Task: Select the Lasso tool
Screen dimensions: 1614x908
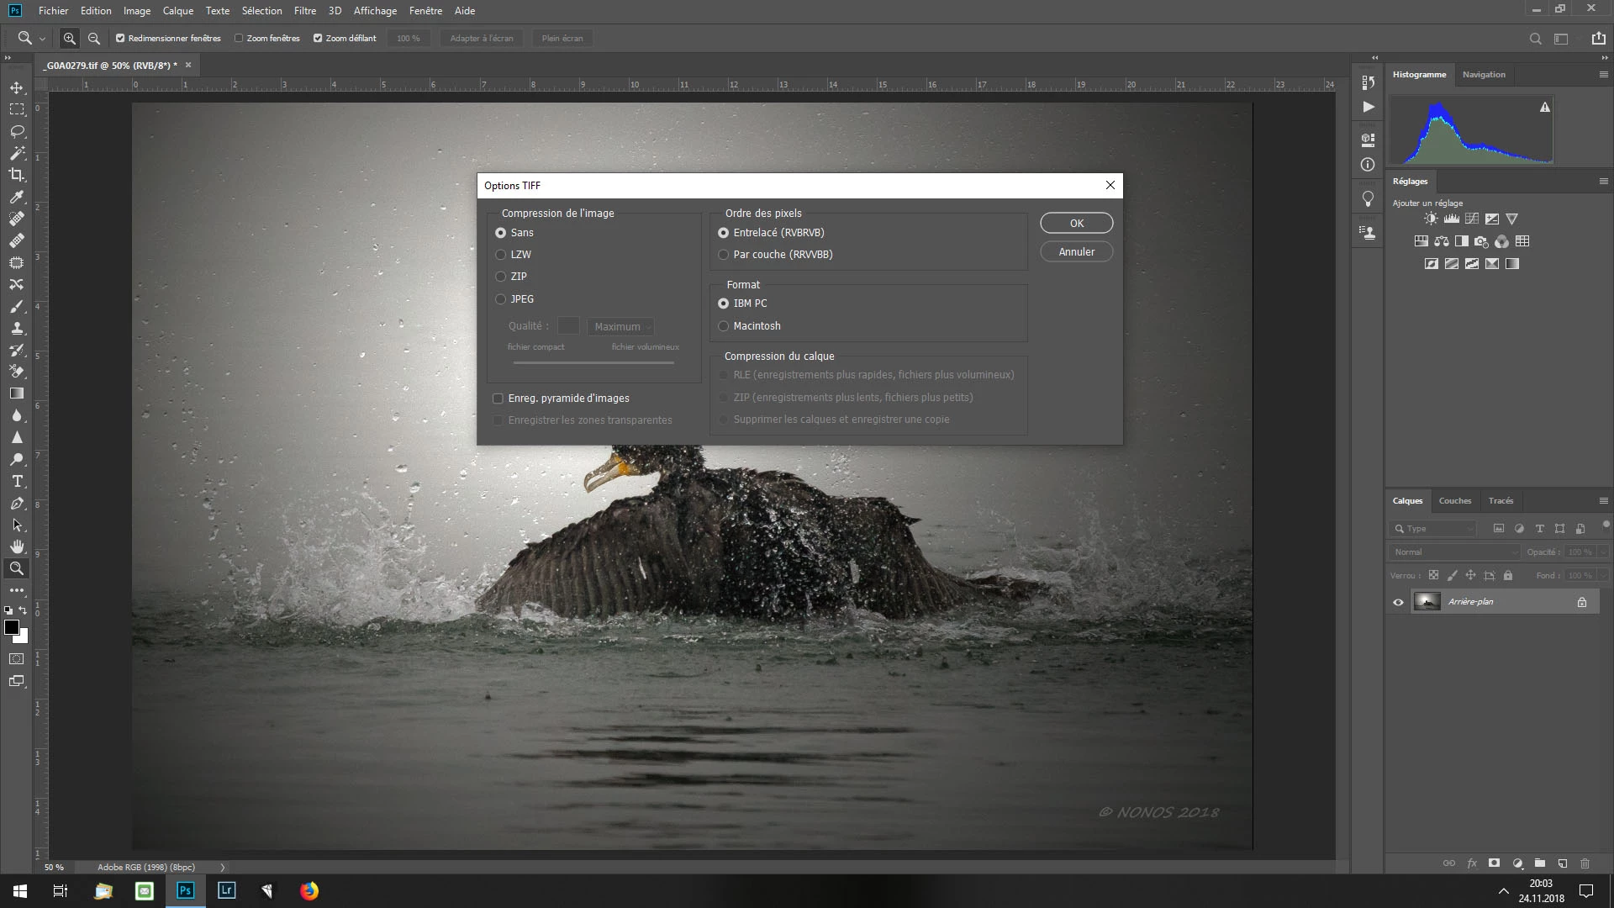Action: 17,131
